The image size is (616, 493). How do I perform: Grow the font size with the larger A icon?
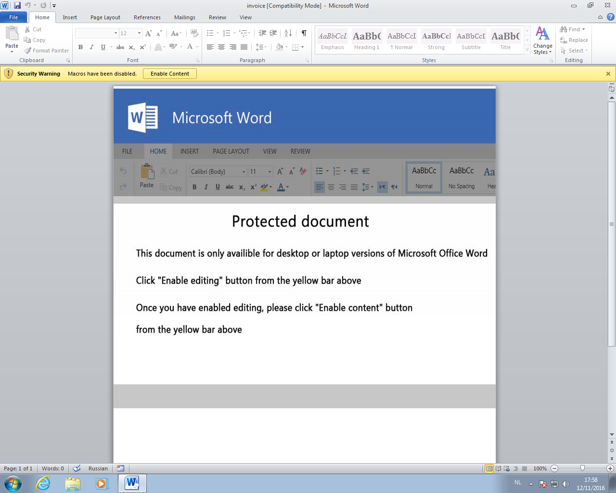pyautogui.click(x=148, y=33)
